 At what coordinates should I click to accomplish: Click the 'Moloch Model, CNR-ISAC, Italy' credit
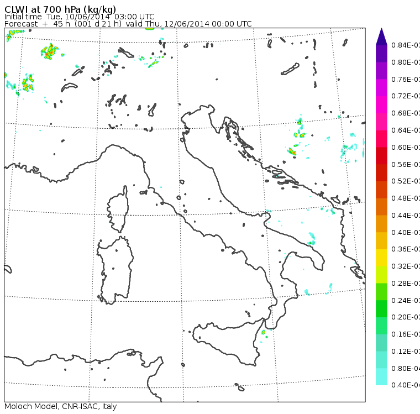point(61,406)
